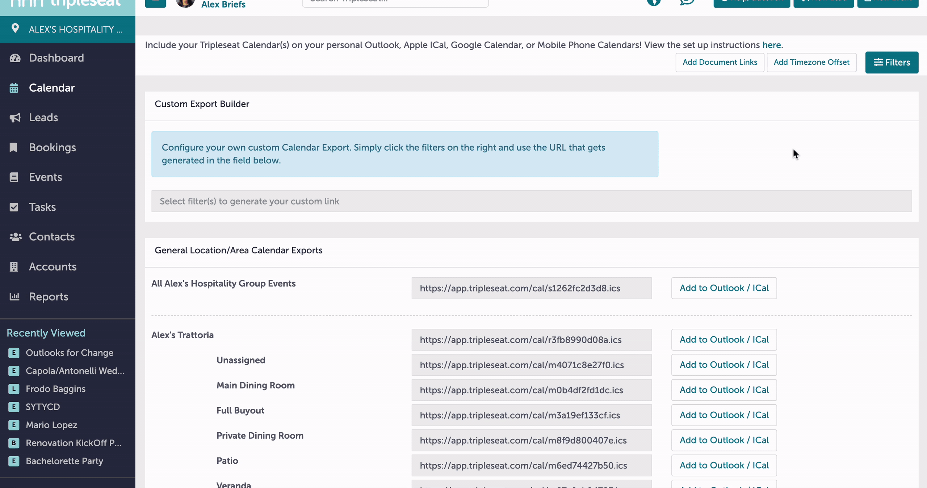Click the Leads megaphone icon
927x488 pixels.
click(x=15, y=118)
